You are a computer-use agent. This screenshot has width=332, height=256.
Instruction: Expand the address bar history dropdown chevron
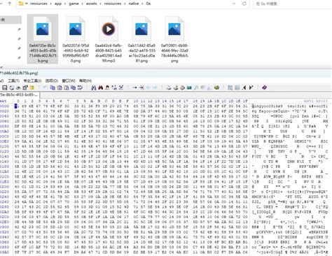234,3
